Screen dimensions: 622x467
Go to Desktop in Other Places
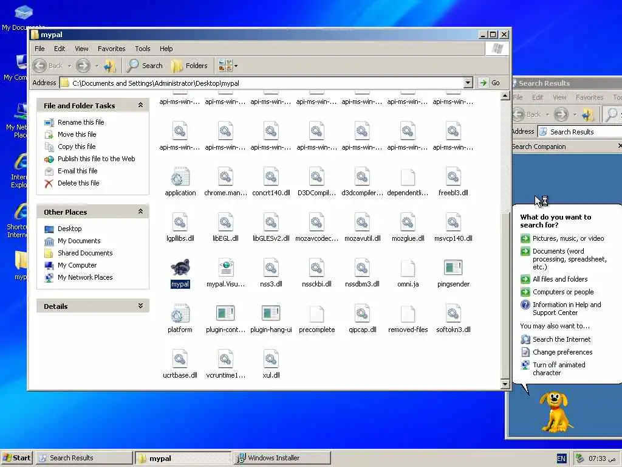(x=69, y=229)
